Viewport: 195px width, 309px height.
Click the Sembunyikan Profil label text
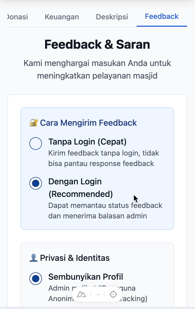86,277
